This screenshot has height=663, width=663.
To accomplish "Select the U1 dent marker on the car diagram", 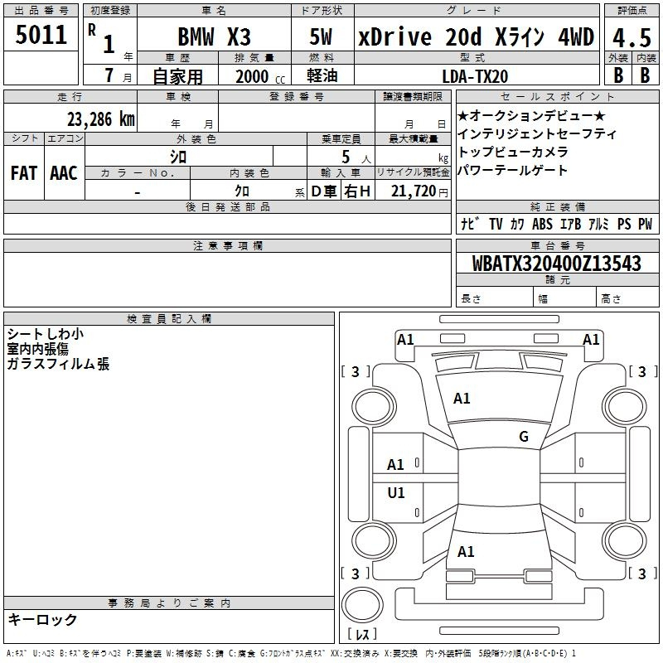I will 396,493.
